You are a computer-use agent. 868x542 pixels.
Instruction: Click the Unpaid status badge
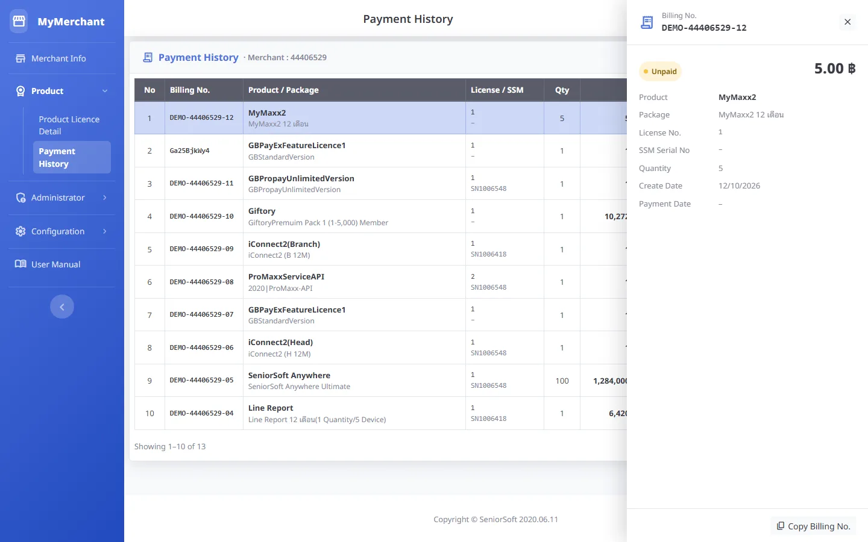click(x=660, y=72)
